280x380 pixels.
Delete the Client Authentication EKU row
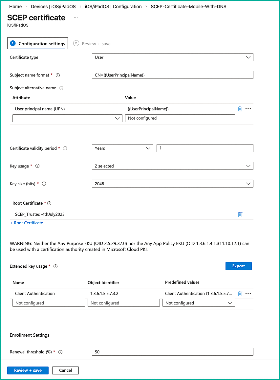point(240,294)
